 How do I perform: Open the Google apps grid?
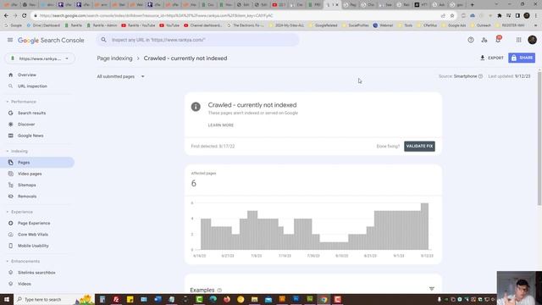tap(518, 40)
